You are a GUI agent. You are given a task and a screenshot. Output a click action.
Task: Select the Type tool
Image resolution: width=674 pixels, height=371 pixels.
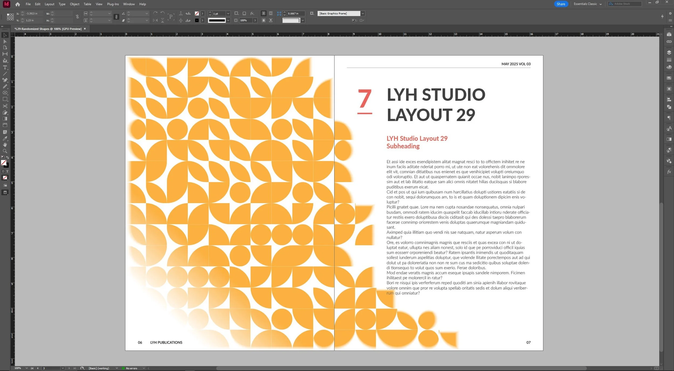5,67
